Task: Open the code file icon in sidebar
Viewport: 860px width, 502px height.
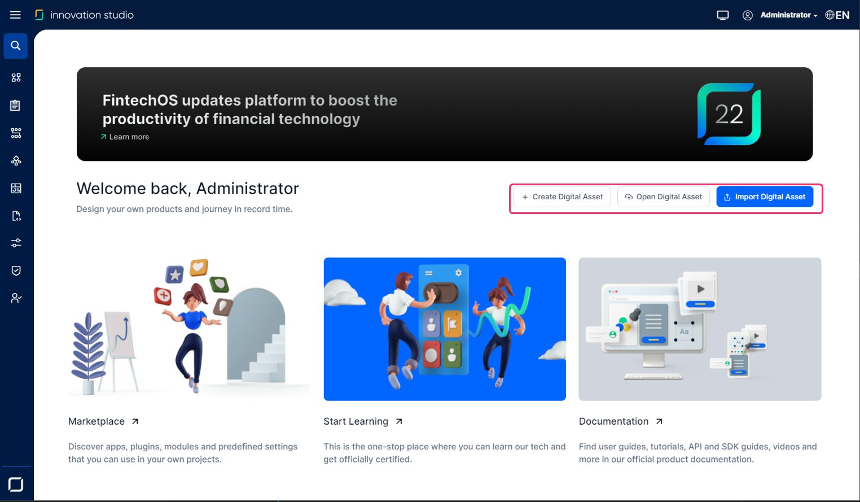Action: (x=16, y=216)
